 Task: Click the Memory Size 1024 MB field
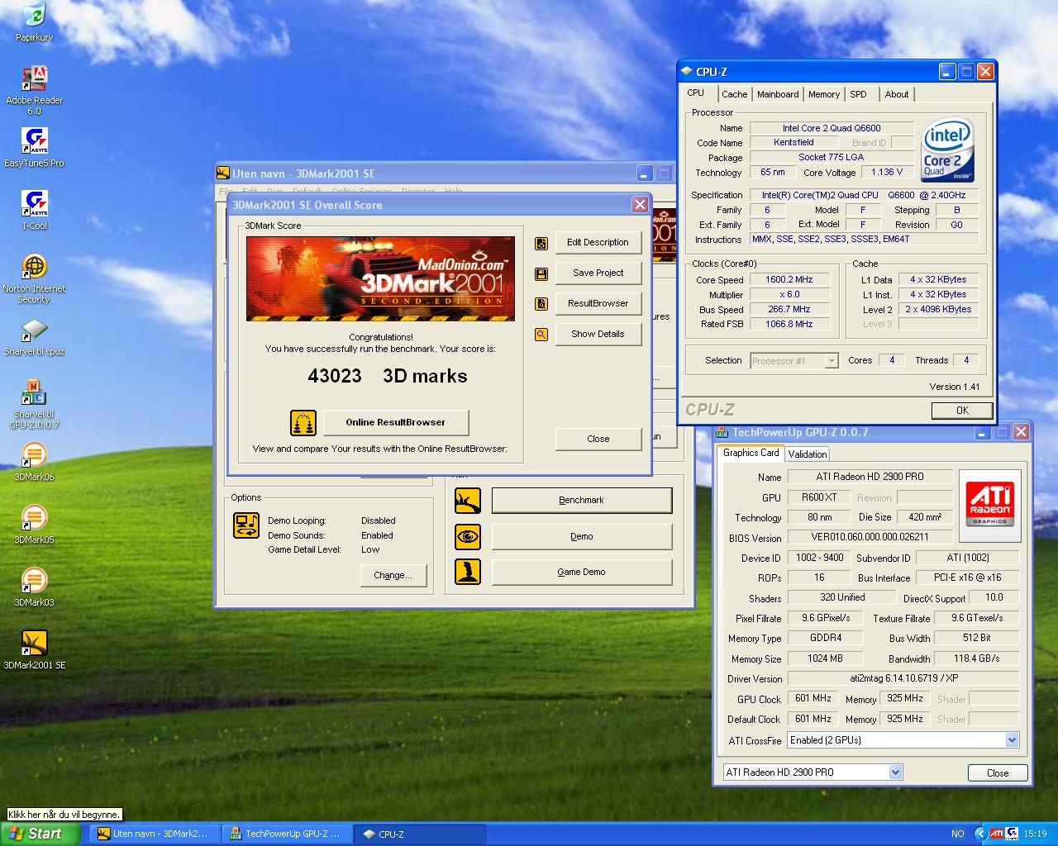(x=825, y=659)
